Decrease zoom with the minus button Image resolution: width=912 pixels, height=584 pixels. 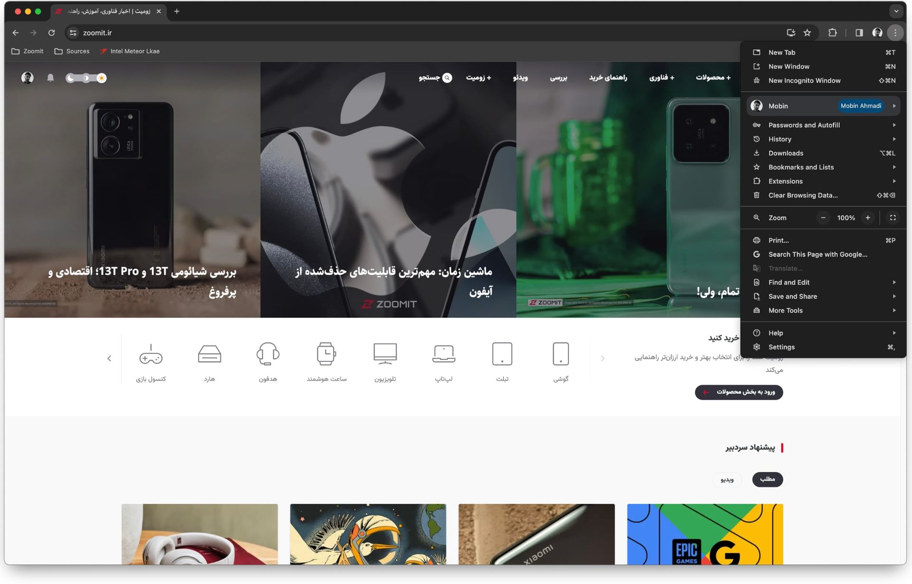(x=823, y=218)
